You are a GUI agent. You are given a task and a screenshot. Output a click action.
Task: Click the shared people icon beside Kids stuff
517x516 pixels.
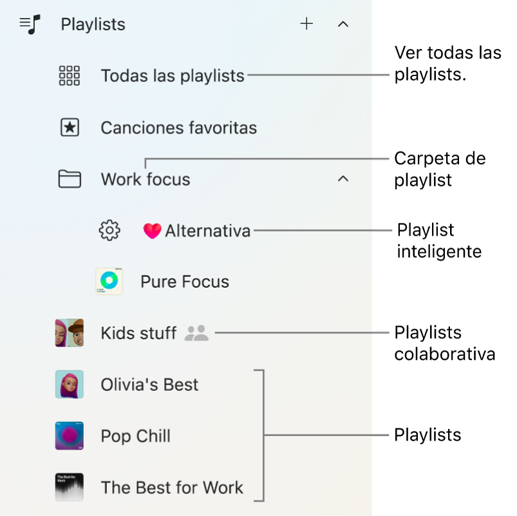(196, 333)
